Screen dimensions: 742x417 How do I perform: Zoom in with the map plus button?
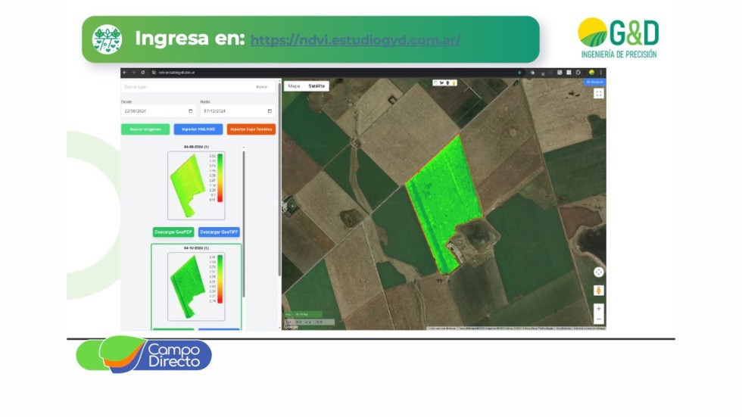click(598, 309)
